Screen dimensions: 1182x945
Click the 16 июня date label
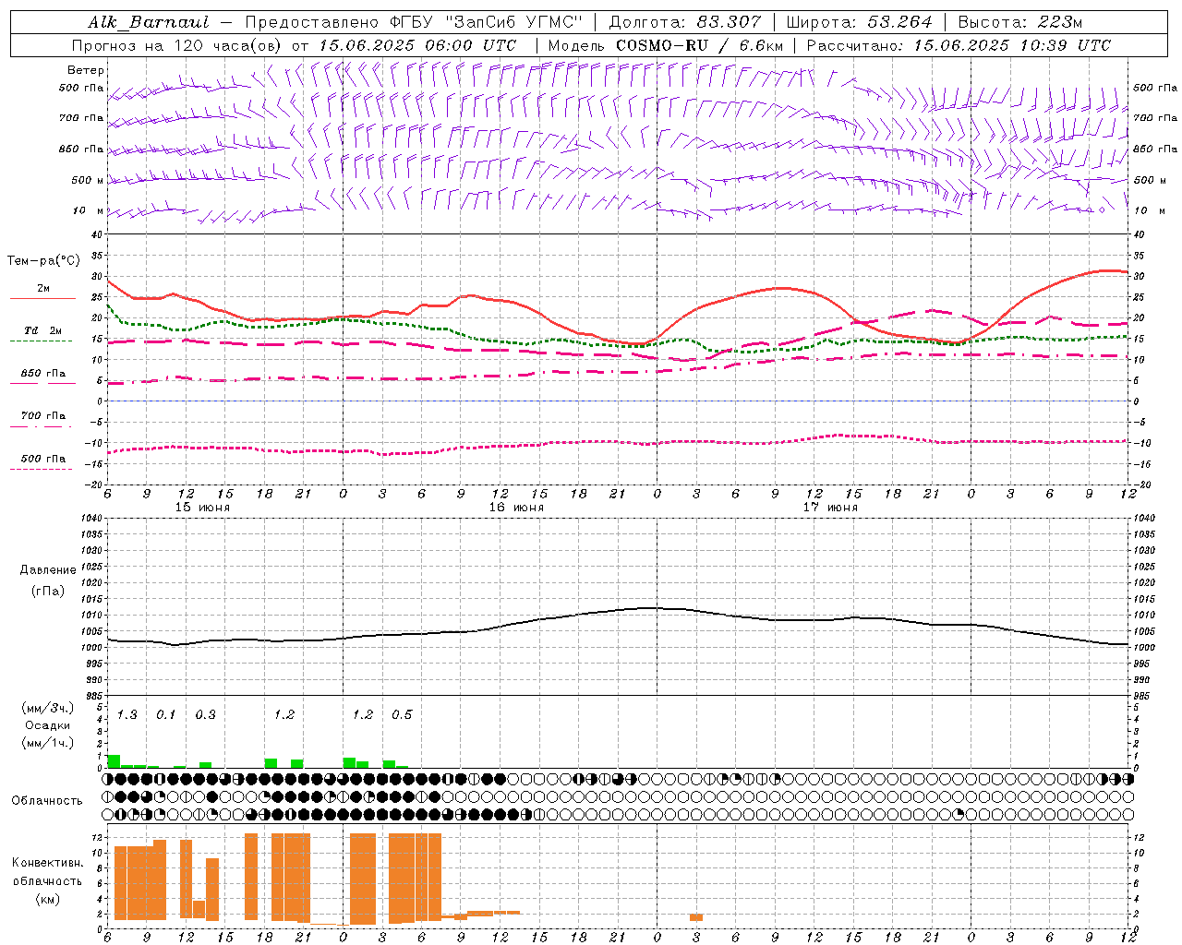coord(516,508)
